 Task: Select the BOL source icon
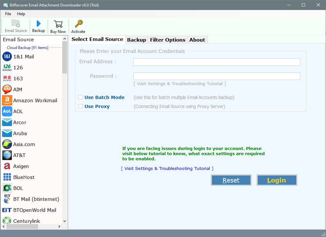[7, 188]
